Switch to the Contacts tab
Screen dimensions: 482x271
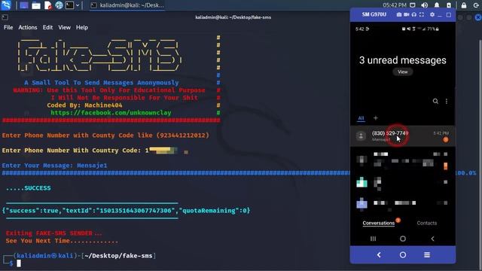coord(427,223)
